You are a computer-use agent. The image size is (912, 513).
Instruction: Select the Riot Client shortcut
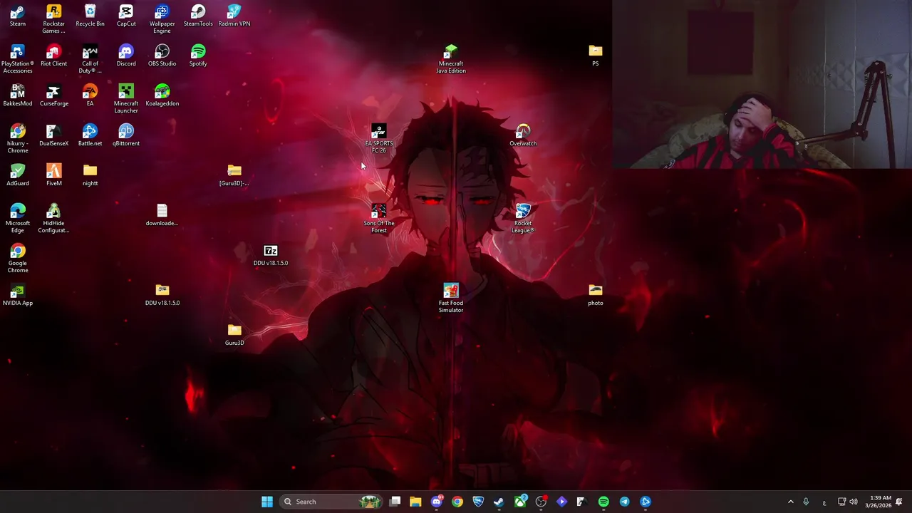pyautogui.click(x=53, y=56)
